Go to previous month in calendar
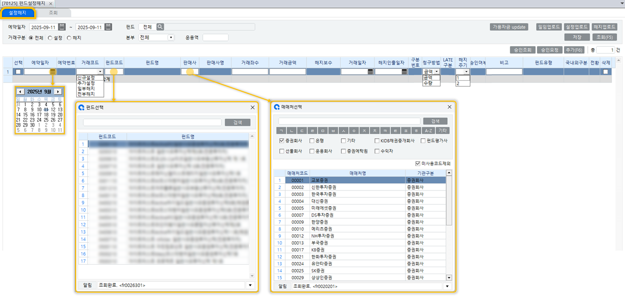This screenshot has width=625, height=298. pos(20,91)
